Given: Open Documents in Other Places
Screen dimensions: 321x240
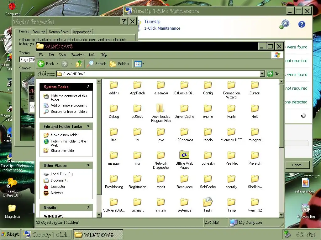Looking at the screenshot, I should (59, 180).
